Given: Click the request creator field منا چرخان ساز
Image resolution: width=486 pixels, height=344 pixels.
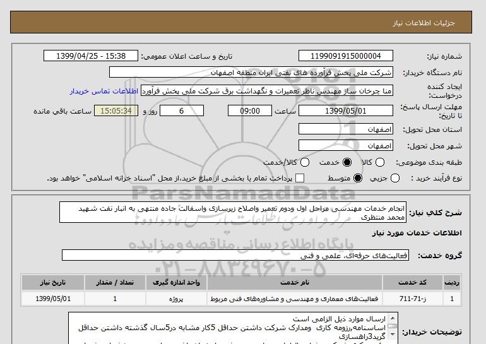Looking at the screenshot, I should coord(267,91).
